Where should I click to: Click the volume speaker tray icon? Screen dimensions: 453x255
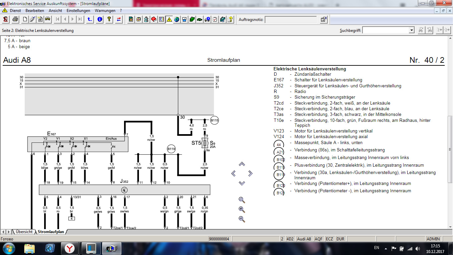coord(418,248)
